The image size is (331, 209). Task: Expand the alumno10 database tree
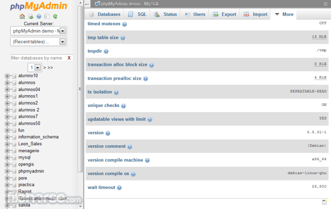(x=7, y=76)
